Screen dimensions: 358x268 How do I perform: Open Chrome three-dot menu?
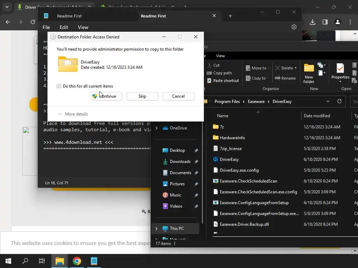[x=350, y=22]
